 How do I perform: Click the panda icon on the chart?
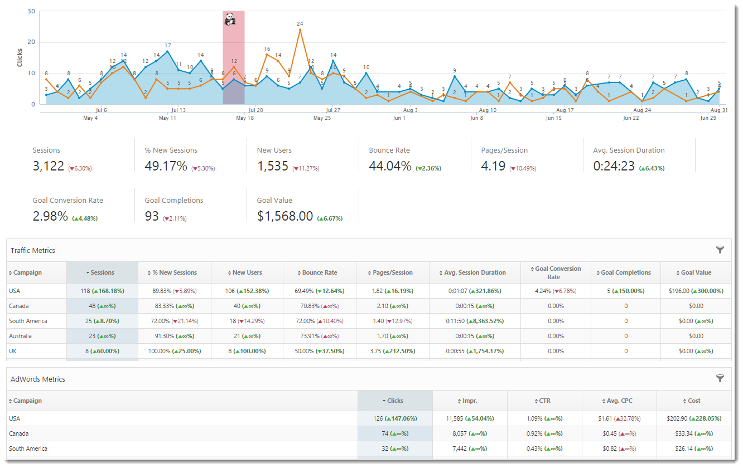(x=230, y=21)
